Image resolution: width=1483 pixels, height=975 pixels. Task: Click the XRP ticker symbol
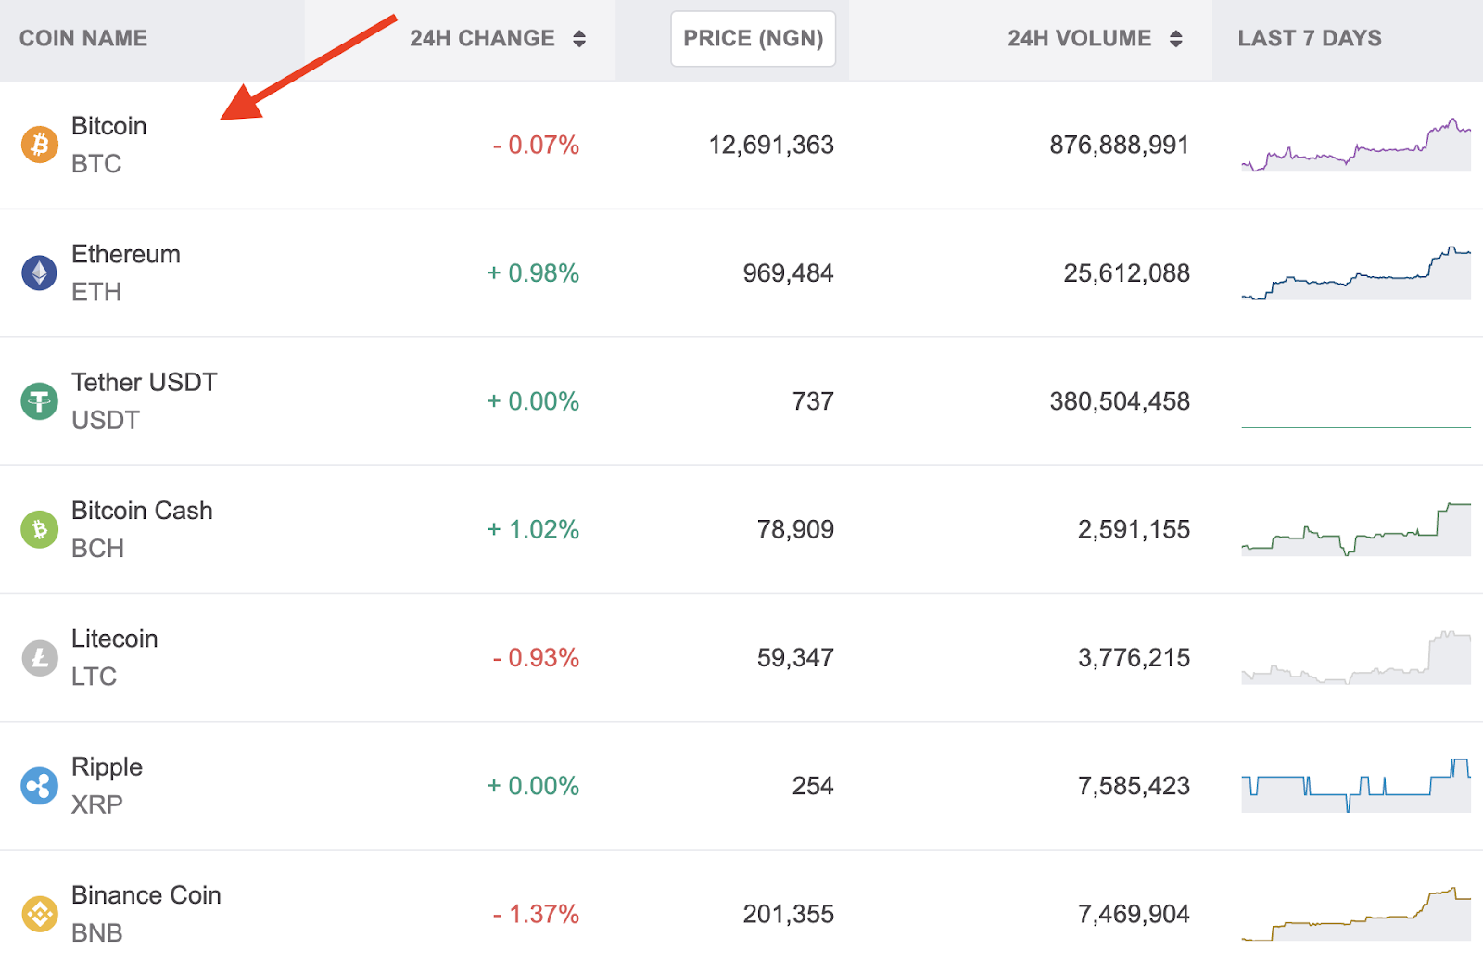[97, 804]
